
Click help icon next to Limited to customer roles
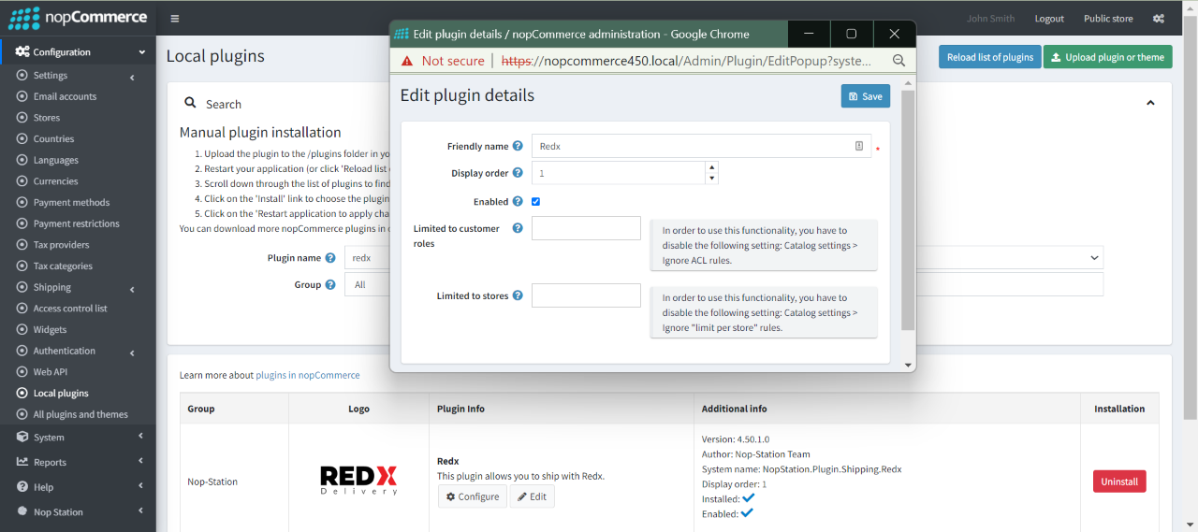[518, 228]
